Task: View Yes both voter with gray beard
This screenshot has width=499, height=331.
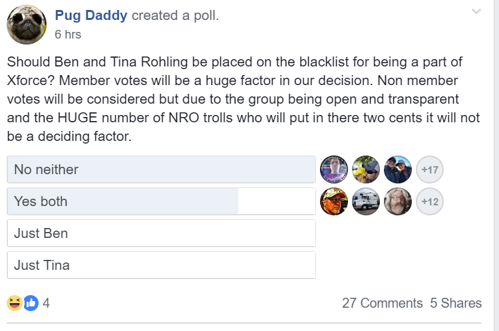Action: [398, 201]
